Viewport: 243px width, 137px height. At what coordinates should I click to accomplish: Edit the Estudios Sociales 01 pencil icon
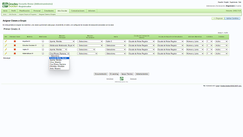pos(6,45)
